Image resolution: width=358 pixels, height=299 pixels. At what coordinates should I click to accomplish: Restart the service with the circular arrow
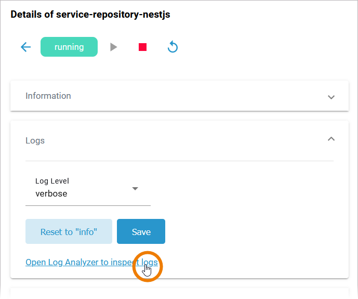click(173, 47)
